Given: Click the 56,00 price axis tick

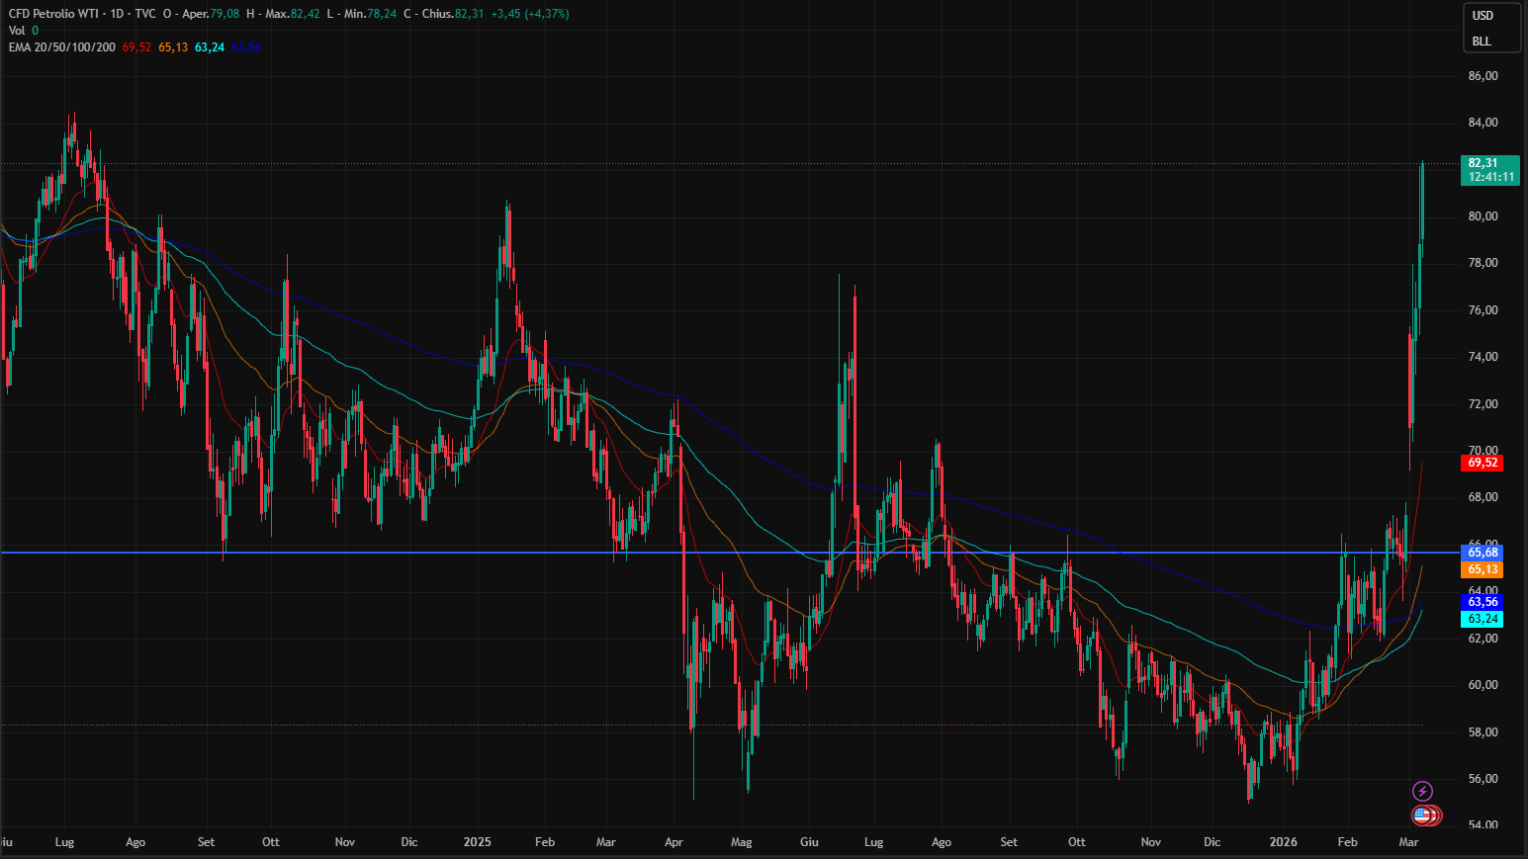Looking at the screenshot, I should click(x=1483, y=779).
